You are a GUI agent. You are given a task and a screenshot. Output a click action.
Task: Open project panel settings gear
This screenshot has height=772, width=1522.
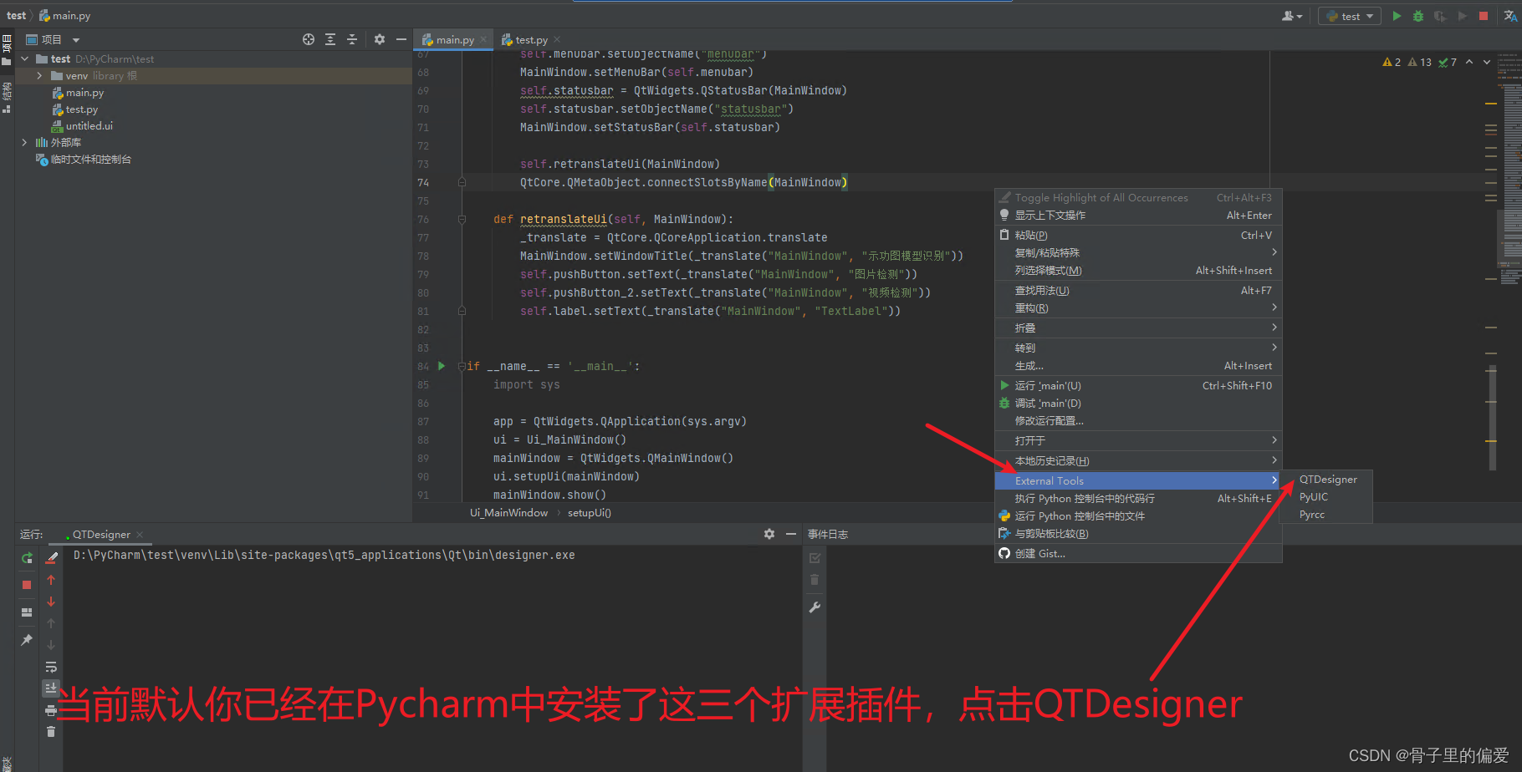(380, 39)
